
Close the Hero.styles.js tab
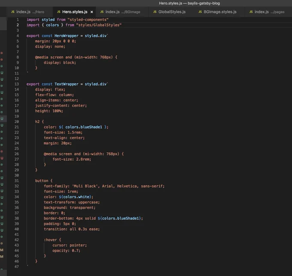91,12
